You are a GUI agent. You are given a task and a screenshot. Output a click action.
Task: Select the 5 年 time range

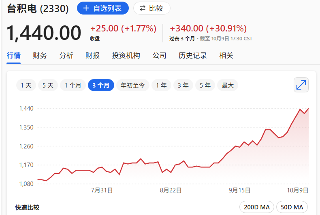[x=205, y=85]
